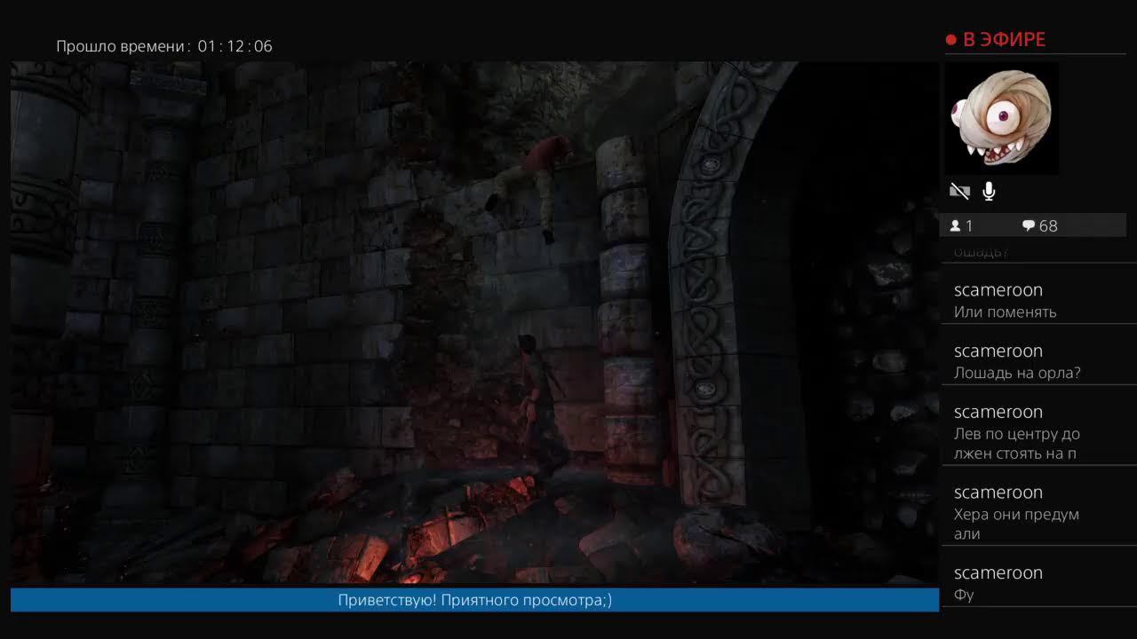Click the "Прошло времени" label

(x=123, y=46)
